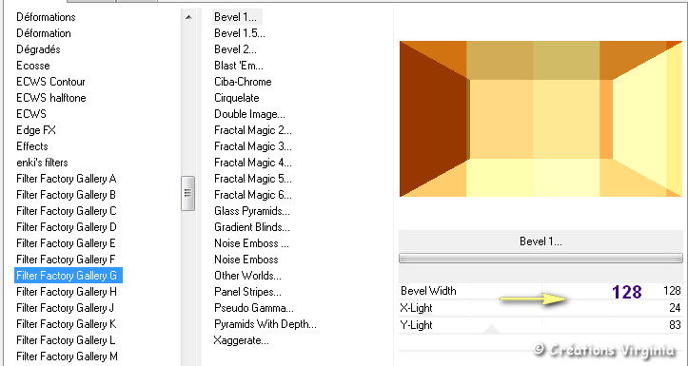This screenshot has height=366, width=688.
Task: Choose the Pyramids With Depth... filter
Action: point(265,324)
